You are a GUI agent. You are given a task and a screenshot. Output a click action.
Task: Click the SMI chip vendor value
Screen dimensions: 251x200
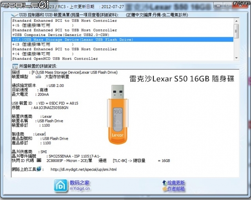[x=44, y=151]
